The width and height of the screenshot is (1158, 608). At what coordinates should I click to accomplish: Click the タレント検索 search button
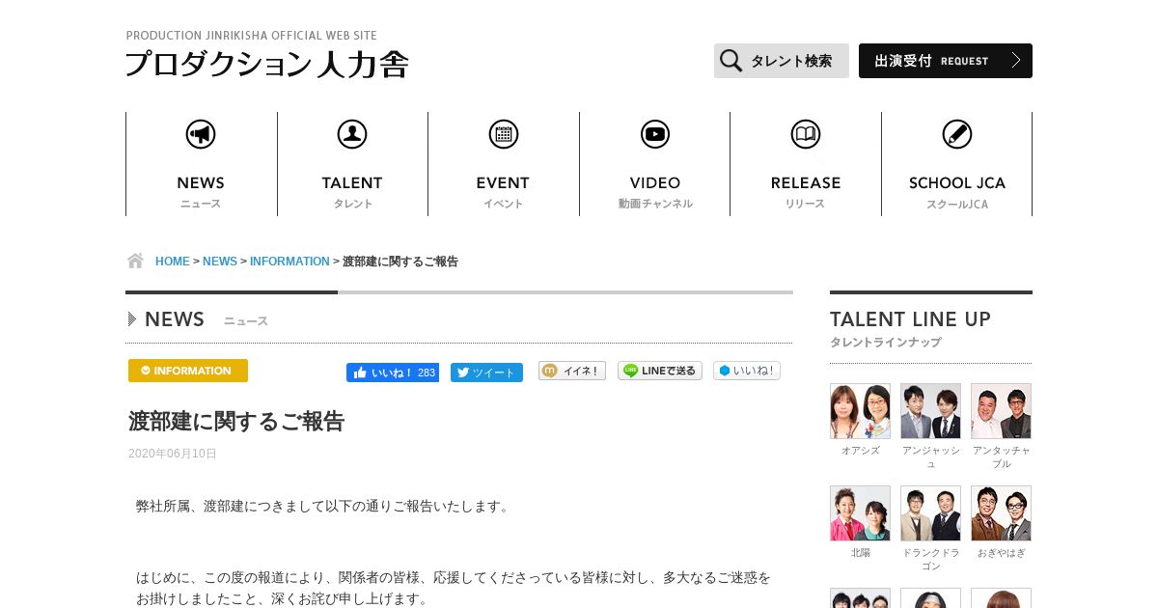point(782,61)
